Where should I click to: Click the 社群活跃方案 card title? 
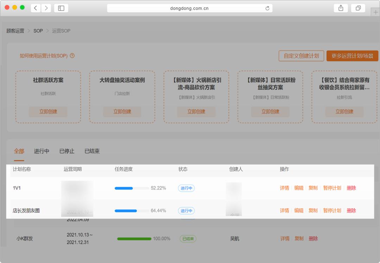pyautogui.click(x=48, y=80)
